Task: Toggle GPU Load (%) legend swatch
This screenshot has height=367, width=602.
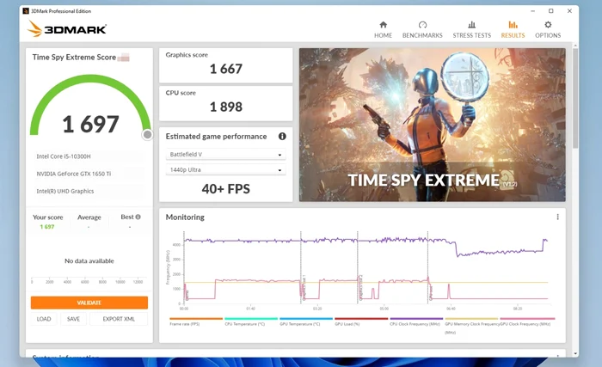Action: [x=361, y=319]
